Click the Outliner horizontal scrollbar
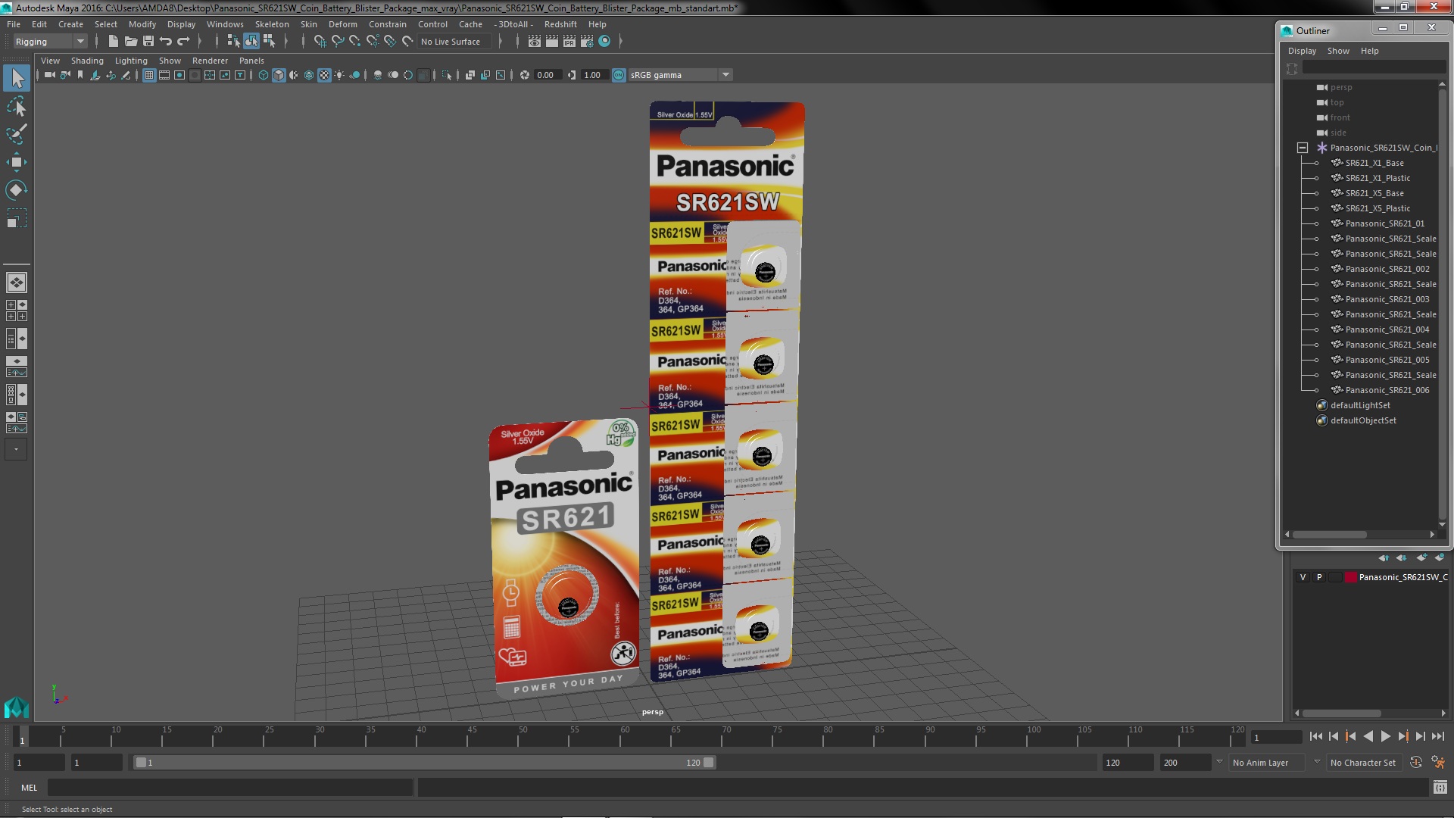 (1329, 534)
